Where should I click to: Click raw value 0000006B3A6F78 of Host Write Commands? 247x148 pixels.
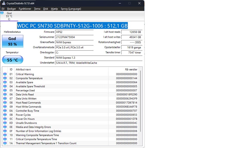click(127, 107)
